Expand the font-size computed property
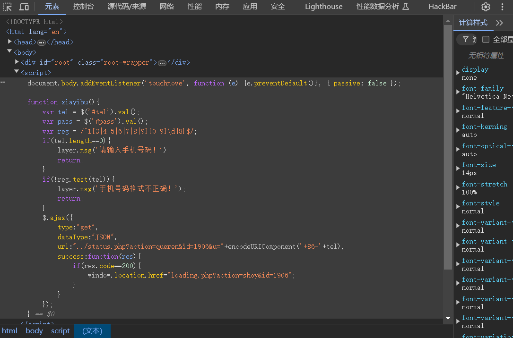 click(458, 169)
